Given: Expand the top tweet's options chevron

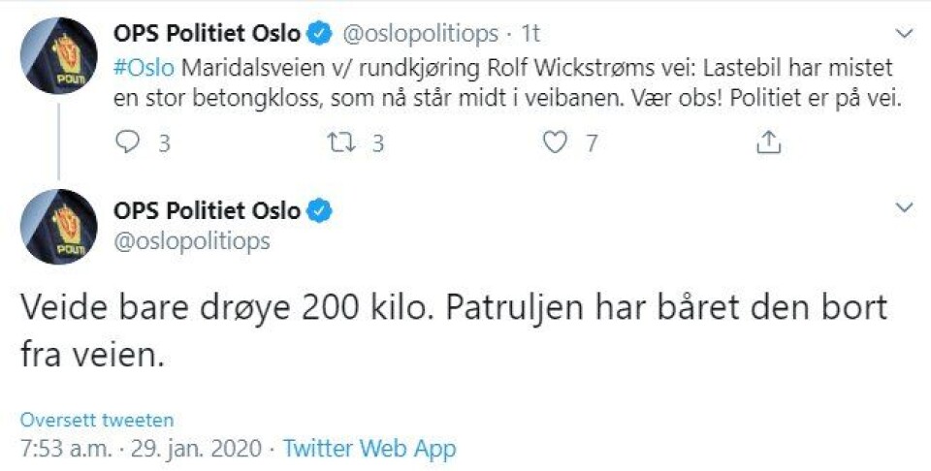Looking at the screenshot, I should click(x=903, y=35).
